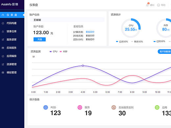Click the icon beside 代码构建

click(x=3, y=23)
